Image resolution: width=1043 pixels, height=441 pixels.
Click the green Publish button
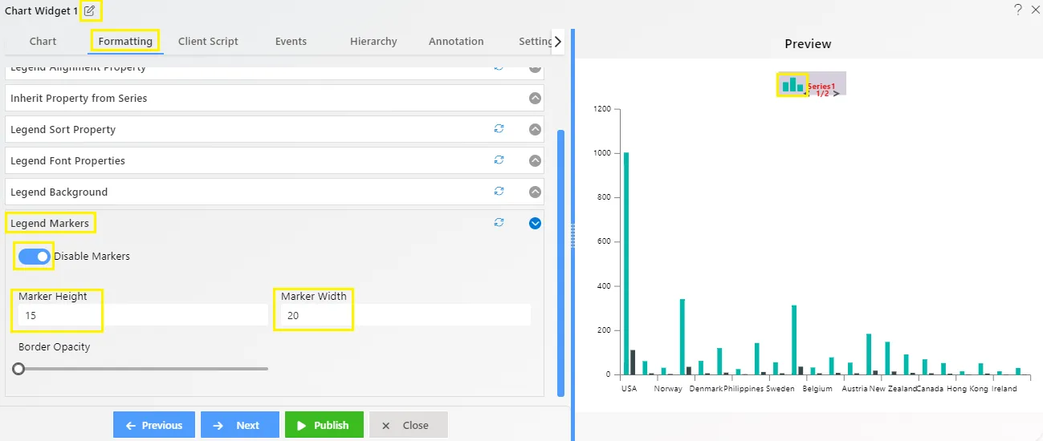(x=324, y=425)
